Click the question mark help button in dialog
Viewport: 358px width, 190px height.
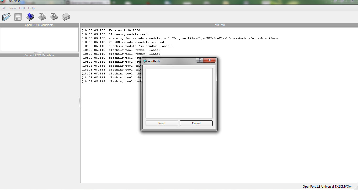[x=200, y=60]
